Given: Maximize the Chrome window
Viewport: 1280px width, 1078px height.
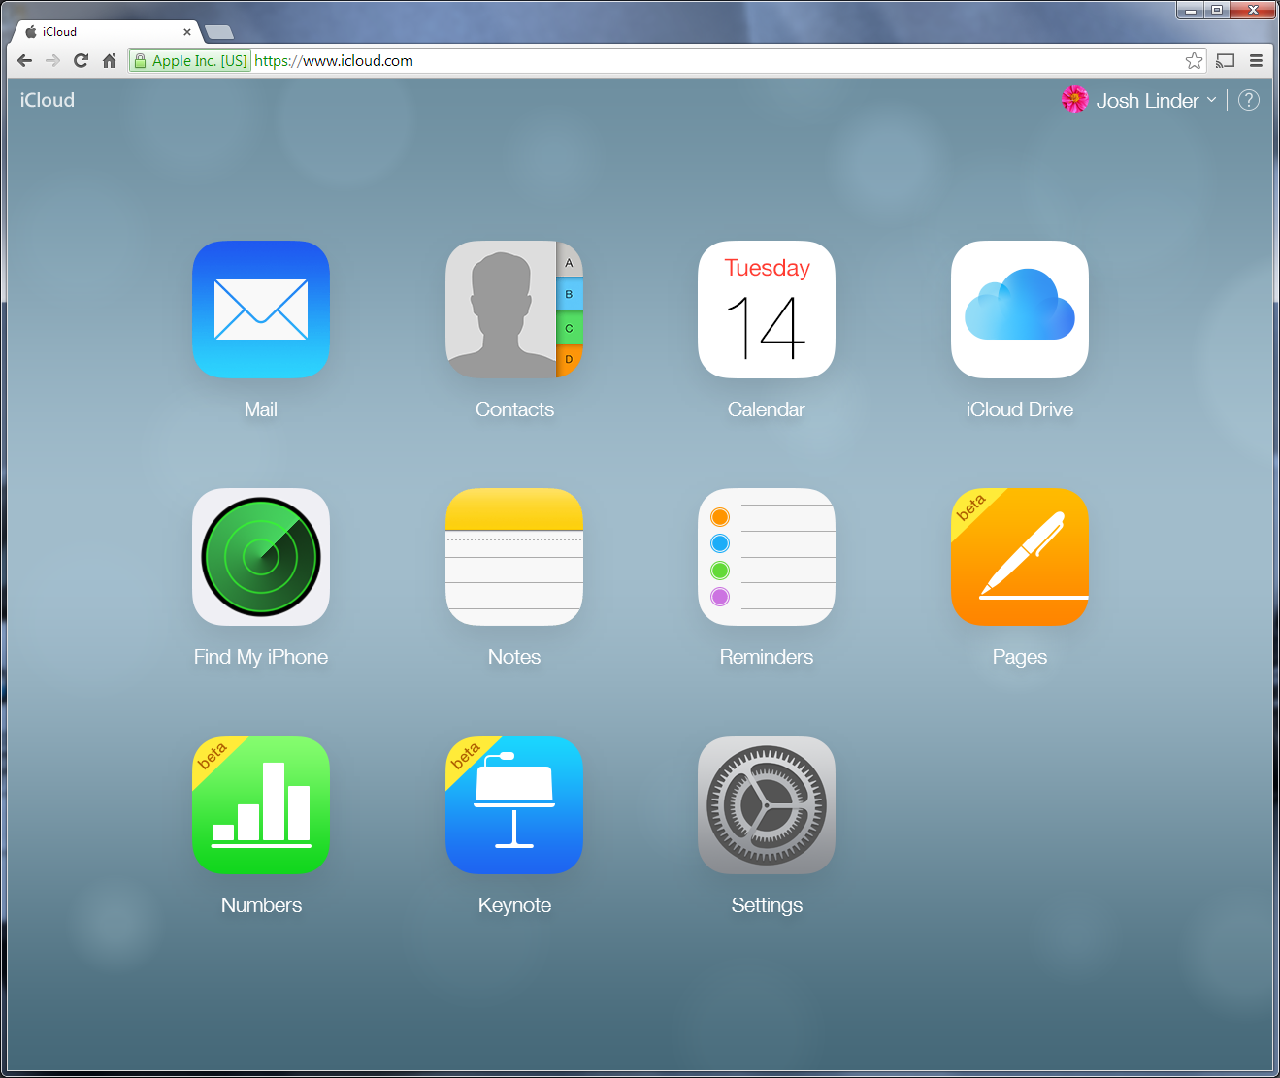Looking at the screenshot, I should [x=1217, y=10].
